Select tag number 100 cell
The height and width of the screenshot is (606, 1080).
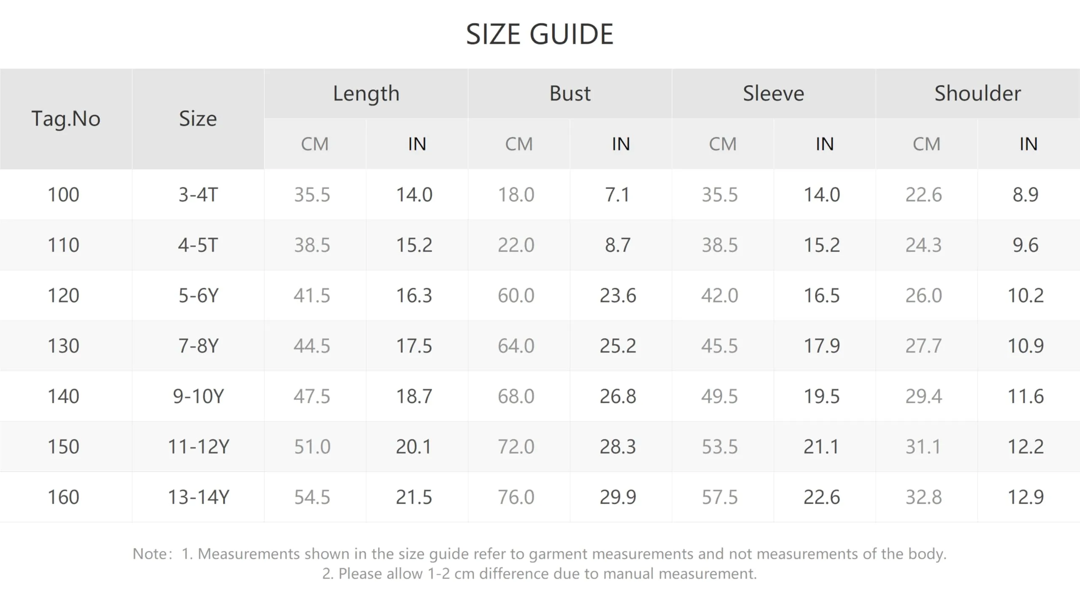click(66, 194)
